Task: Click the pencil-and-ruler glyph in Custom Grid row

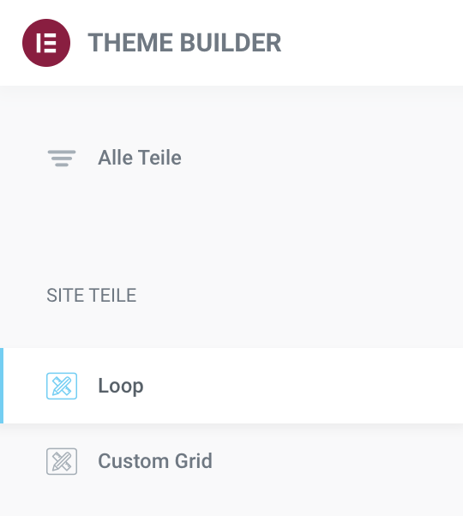Action: coord(62,461)
